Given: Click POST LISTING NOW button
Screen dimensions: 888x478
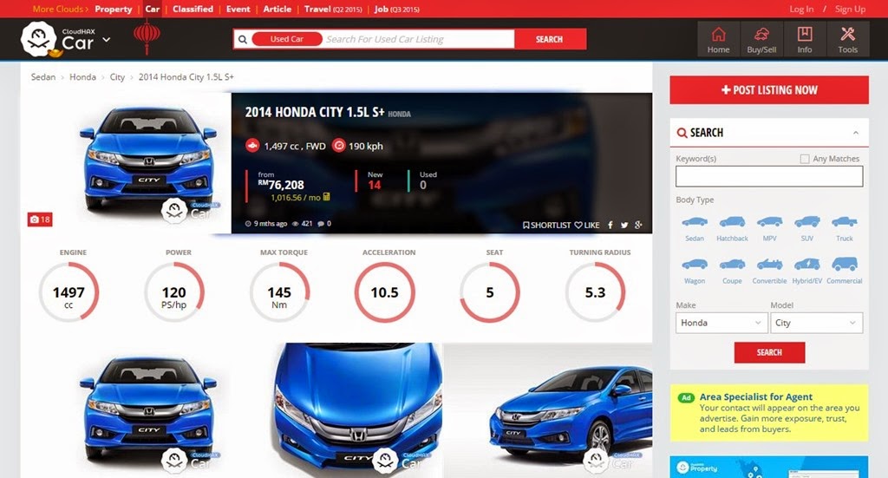Looking at the screenshot, I should pos(769,89).
